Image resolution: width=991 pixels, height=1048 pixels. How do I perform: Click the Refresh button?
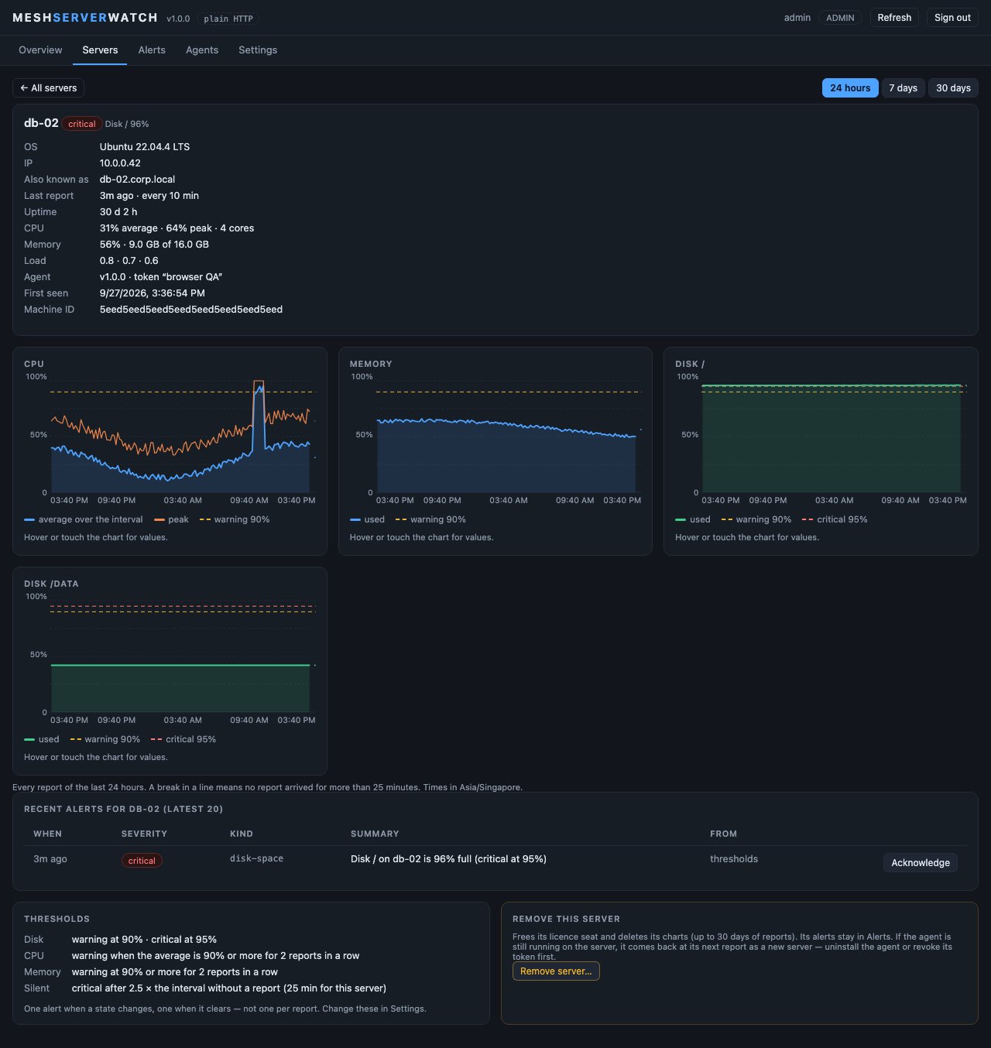pos(894,18)
